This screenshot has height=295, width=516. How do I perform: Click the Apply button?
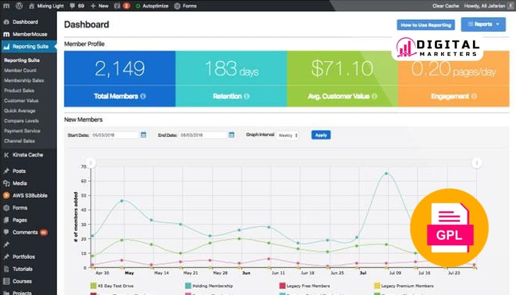[x=321, y=135]
